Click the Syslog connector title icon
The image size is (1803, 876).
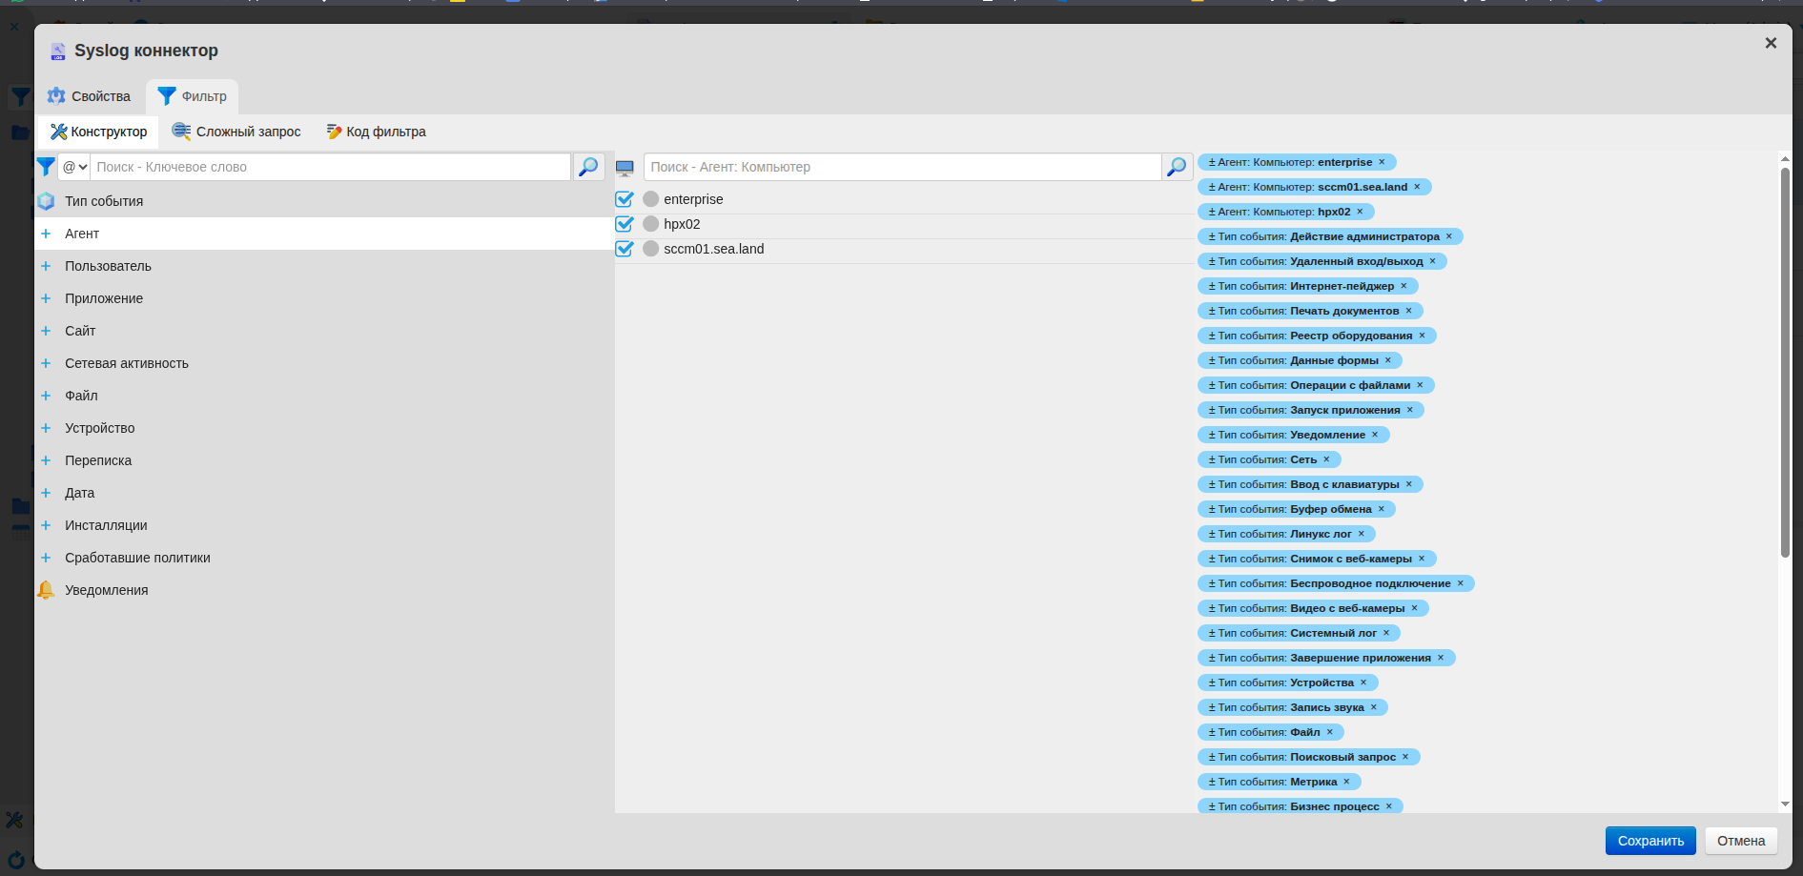tap(58, 51)
